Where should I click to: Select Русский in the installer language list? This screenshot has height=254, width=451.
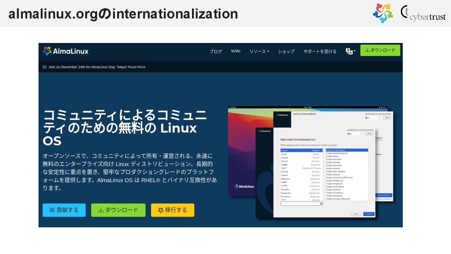coord(302,172)
